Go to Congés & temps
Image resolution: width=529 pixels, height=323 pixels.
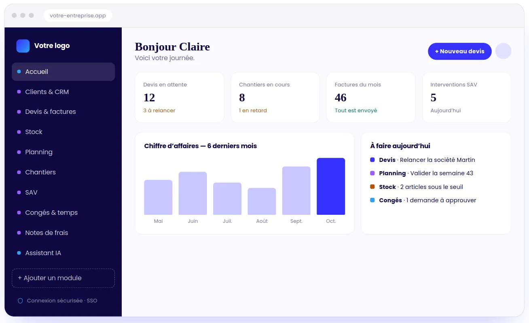tap(63, 213)
